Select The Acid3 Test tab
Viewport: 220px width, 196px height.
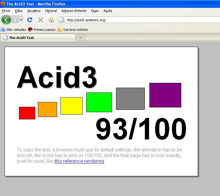pos(38,38)
